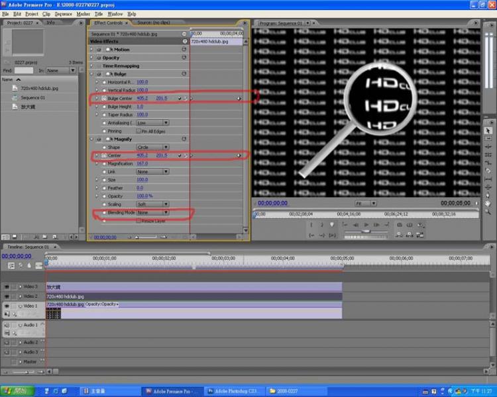Reset the Motion effect using its reset icon
497x397 pixels.
click(184, 50)
